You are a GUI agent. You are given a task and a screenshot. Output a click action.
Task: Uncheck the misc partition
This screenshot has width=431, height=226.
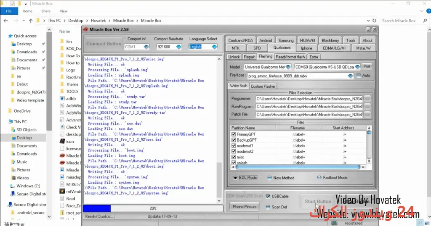pyautogui.click(x=234, y=157)
